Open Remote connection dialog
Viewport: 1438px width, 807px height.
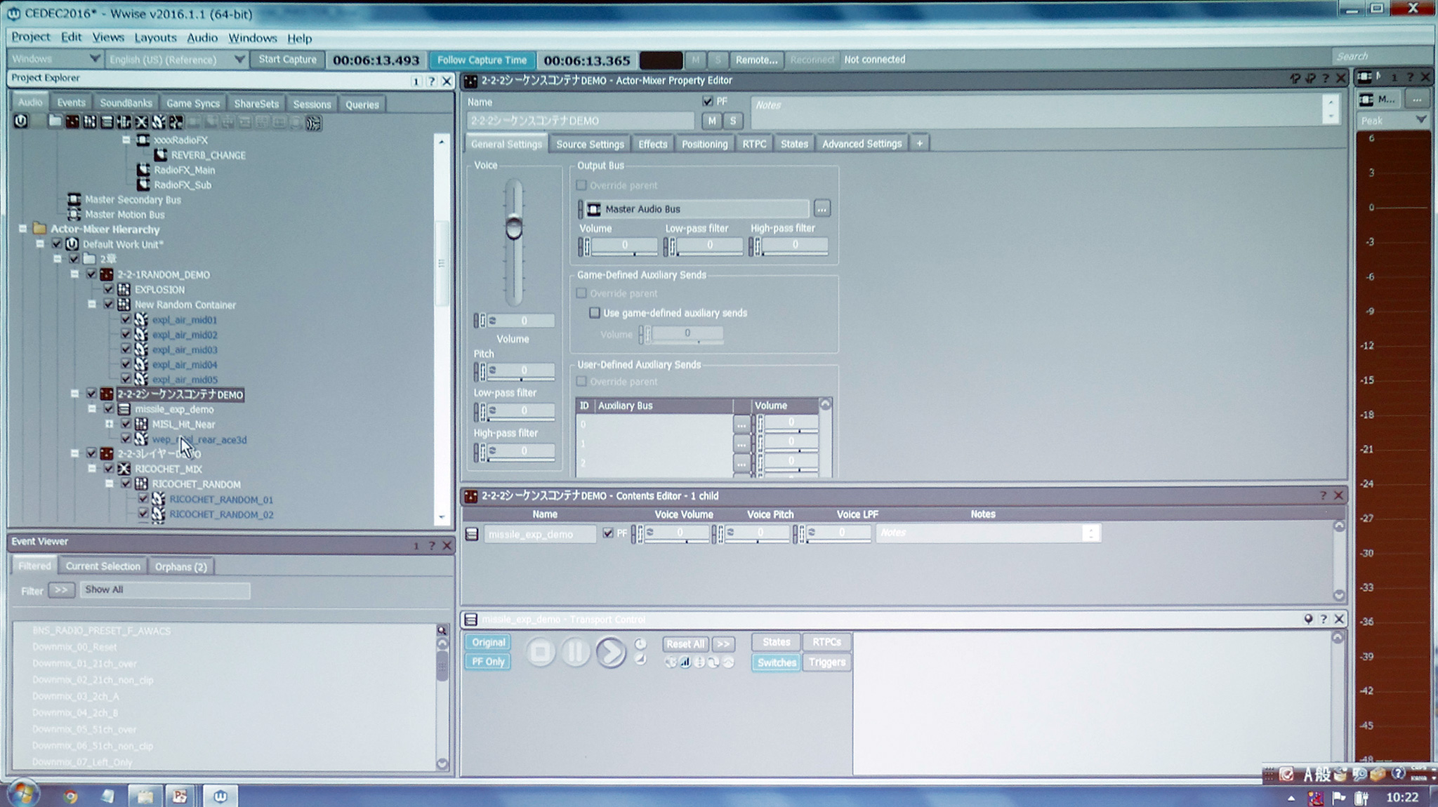(756, 60)
